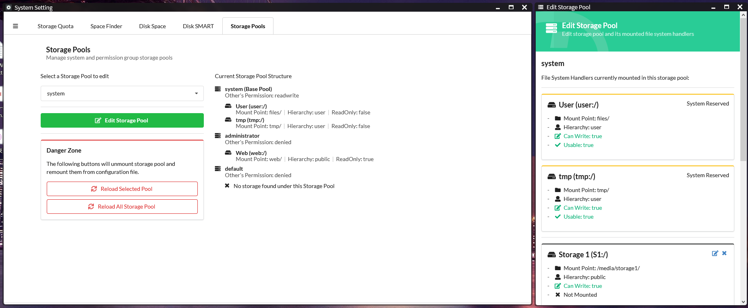Viewport: 748px width, 308px height.
Task: Open the hamburger menu in System Setting
Action: tap(15, 26)
